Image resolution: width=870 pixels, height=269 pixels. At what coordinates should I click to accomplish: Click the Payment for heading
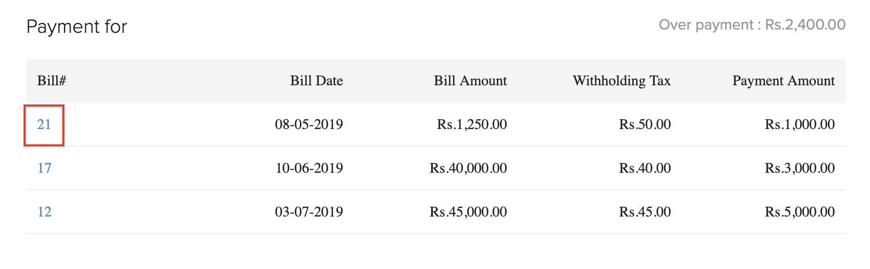[77, 27]
